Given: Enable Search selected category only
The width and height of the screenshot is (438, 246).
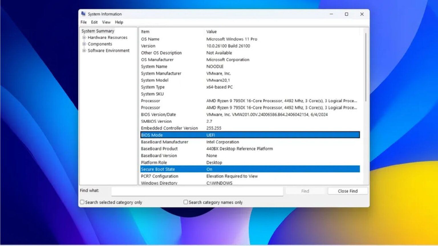Looking at the screenshot, I should coord(82,202).
